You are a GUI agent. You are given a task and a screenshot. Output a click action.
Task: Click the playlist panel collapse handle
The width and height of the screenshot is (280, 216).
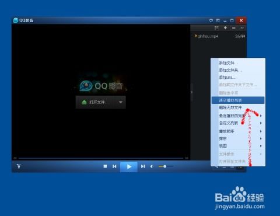(191, 92)
